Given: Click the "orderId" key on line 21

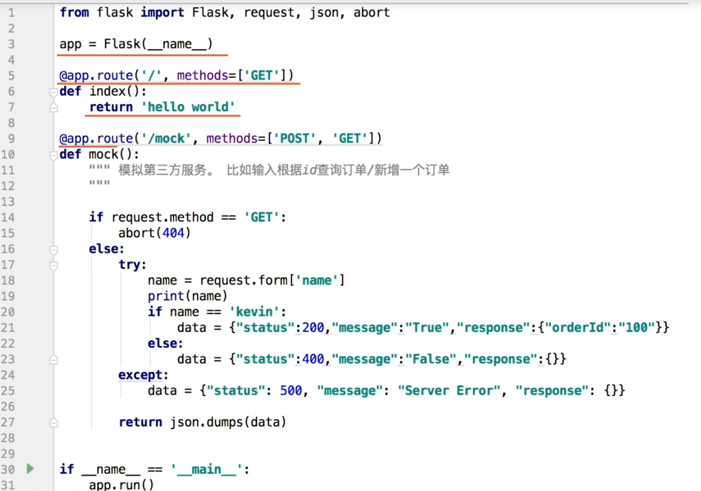Looking at the screenshot, I should coord(578,328).
